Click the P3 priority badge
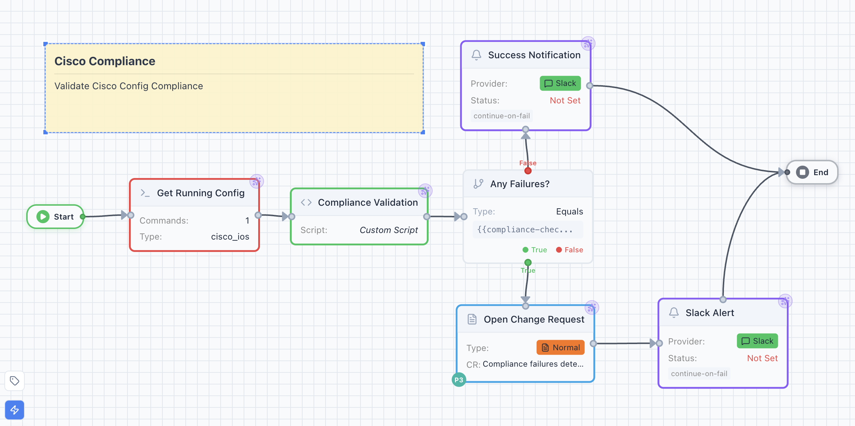Image resolution: width=855 pixels, height=426 pixels. (x=459, y=380)
